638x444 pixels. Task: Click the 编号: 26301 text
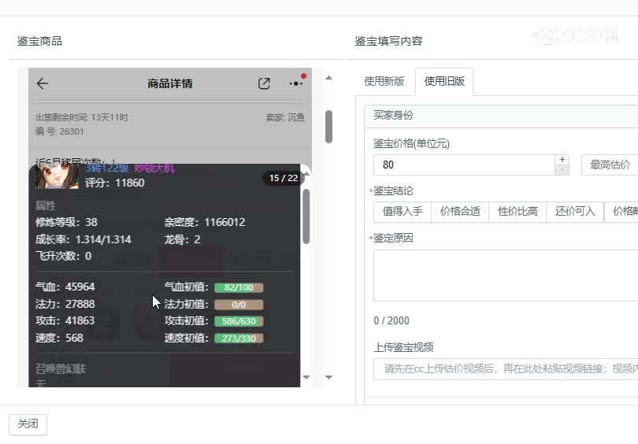tap(59, 131)
